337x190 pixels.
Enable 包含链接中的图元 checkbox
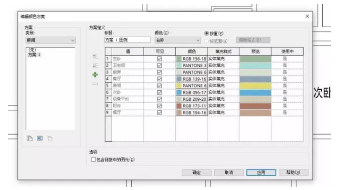click(x=93, y=159)
